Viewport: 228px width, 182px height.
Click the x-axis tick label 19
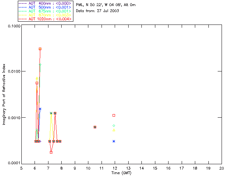[208, 168]
